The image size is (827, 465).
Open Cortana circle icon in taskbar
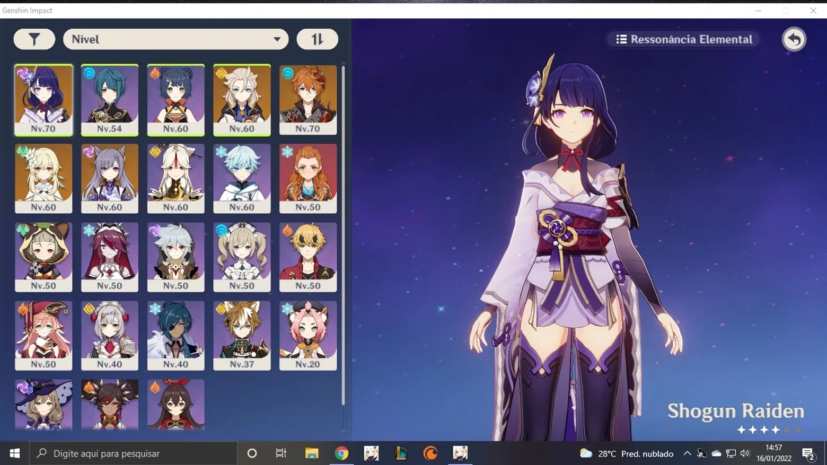click(x=252, y=453)
